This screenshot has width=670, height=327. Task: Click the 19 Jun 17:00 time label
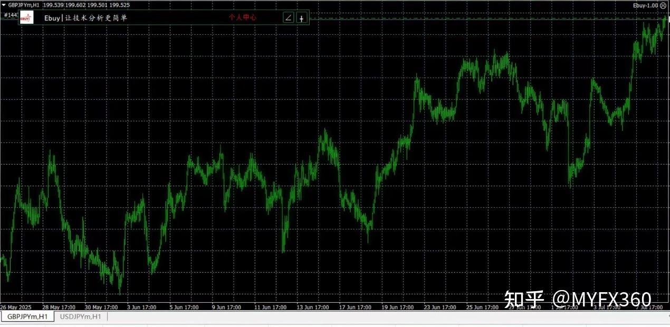[397, 307]
